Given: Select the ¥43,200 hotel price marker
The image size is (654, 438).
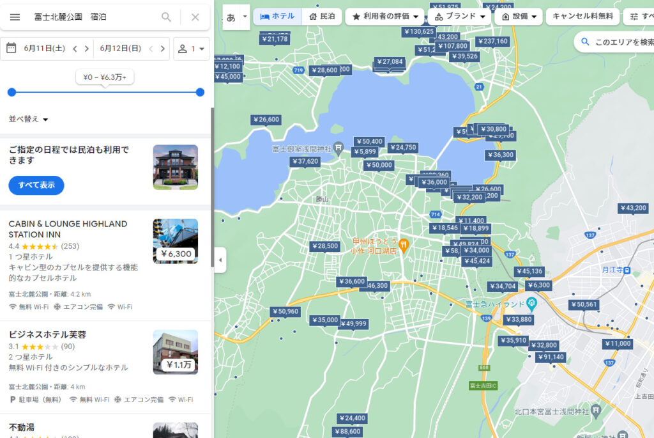Looking at the screenshot, I should [x=633, y=208].
